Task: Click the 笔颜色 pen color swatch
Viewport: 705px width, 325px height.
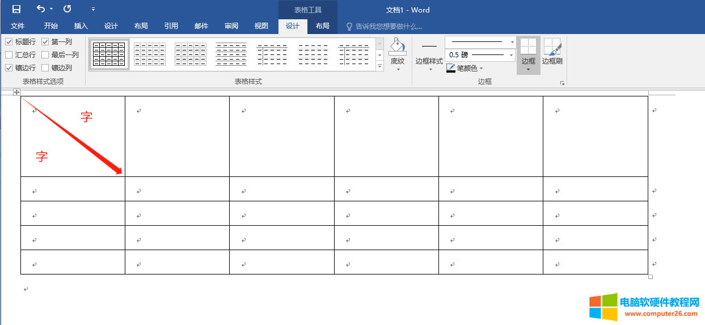Action: [x=451, y=68]
